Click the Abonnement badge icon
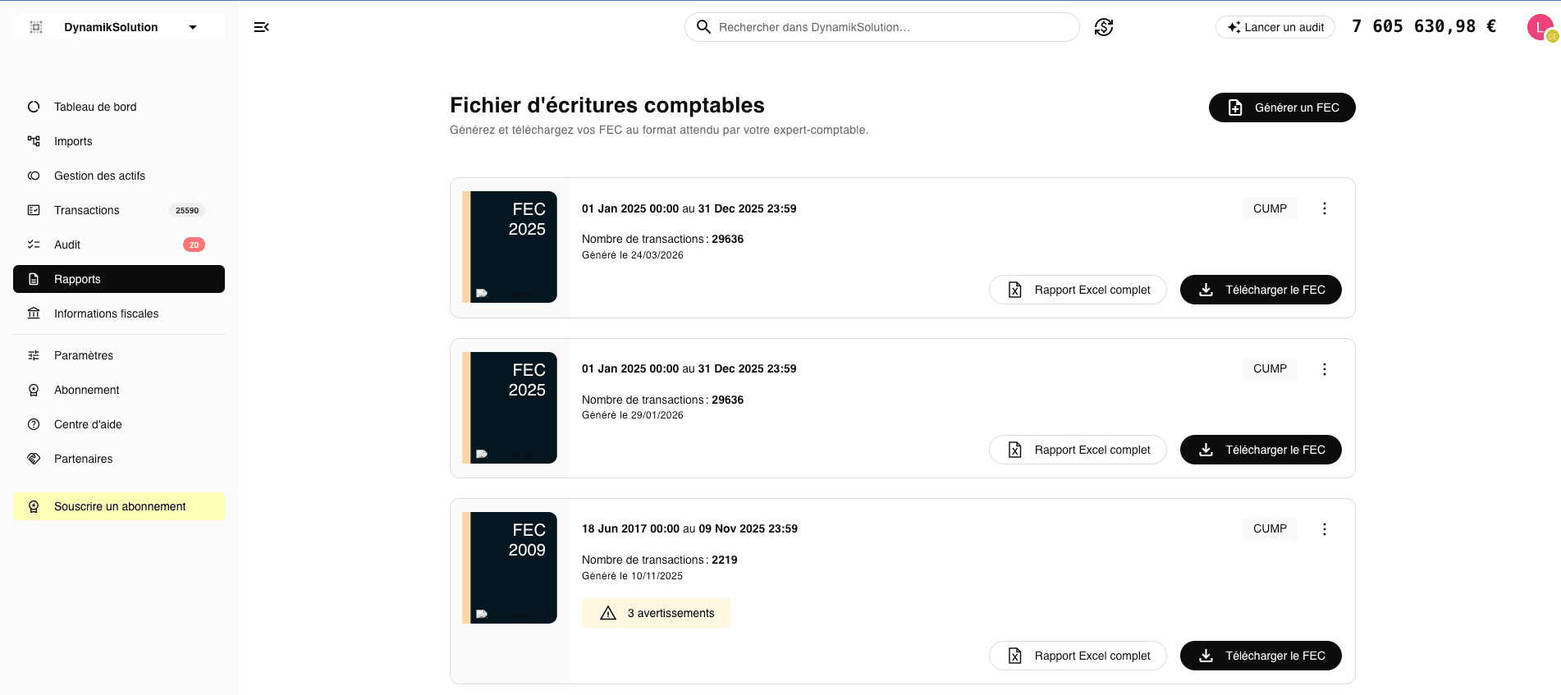This screenshot has height=695, width=1561. pyautogui.click(x=34, y=390)
